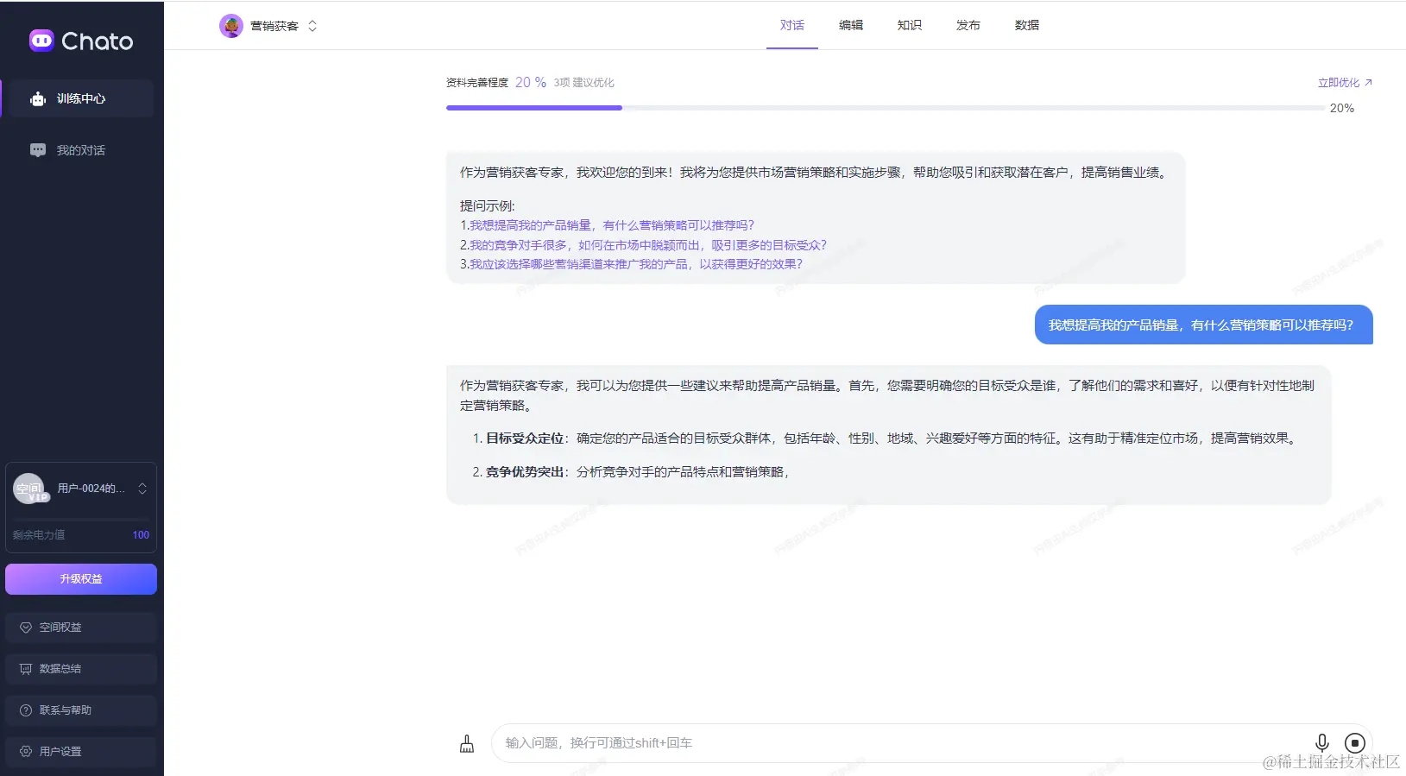Screen dimensions: 1406x776
Task: Open 数据总结 in the sidebar
Action: coord(81,669)
